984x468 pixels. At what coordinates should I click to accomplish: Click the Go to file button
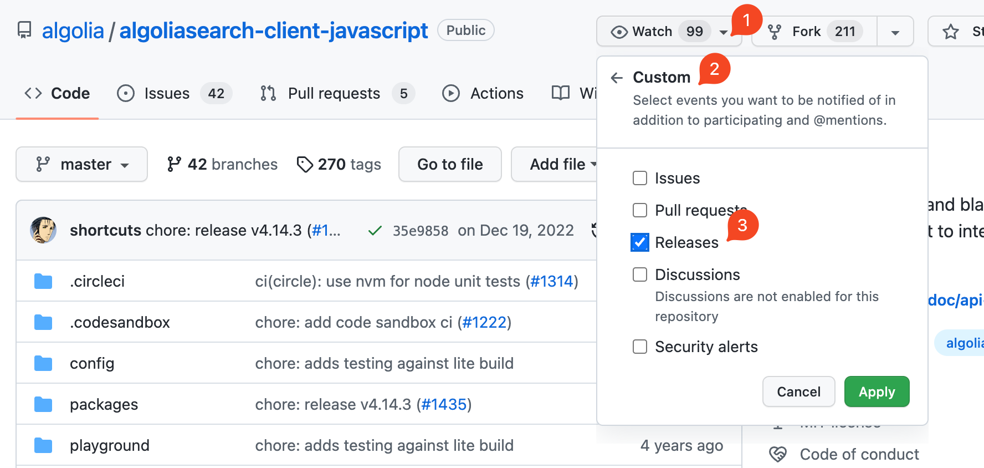click(450, 164)
